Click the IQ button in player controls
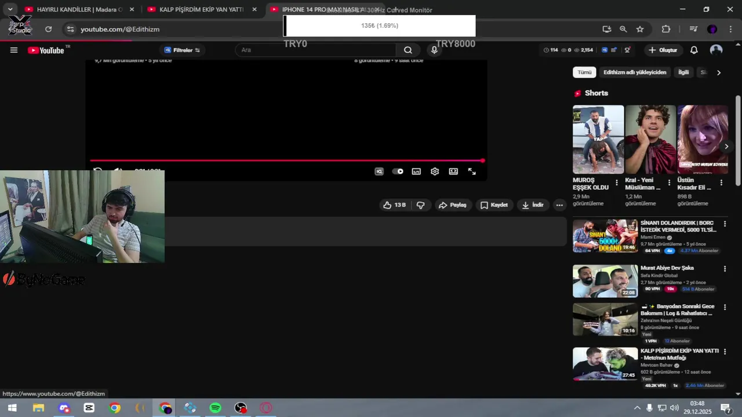Image resolution: width=742 pixels, height=417 pixels. 379,171
